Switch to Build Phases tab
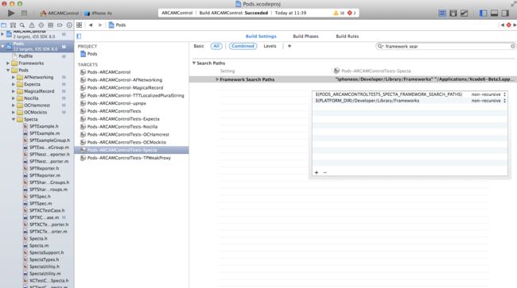The width and height of the screenshot is (517, 288). click(x=305, y=36)
